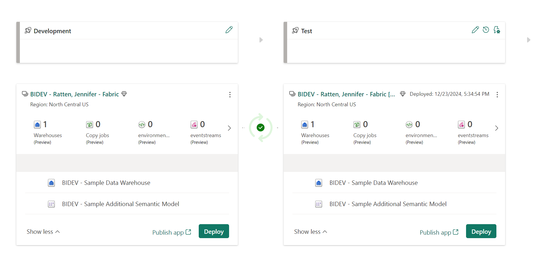Click rocket icon next to Test title
Screen dimensions: 539x262
[295, 30]
